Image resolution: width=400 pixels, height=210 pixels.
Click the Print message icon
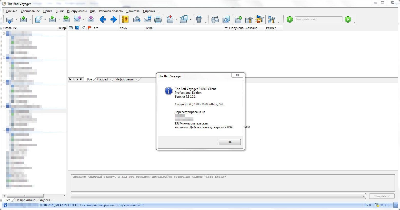click(x=158, y=19)
